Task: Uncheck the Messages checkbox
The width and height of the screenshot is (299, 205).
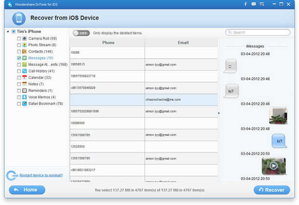Action: click(19, 58)
